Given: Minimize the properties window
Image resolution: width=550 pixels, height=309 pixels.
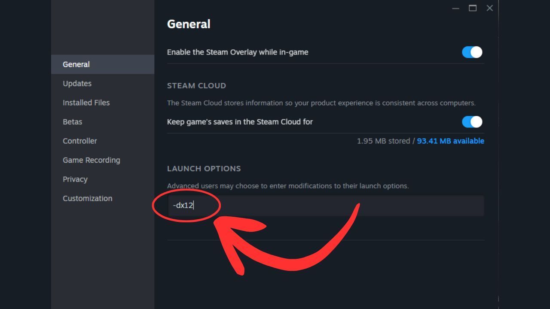Looking at the screenshot, I should pos(455,8).
